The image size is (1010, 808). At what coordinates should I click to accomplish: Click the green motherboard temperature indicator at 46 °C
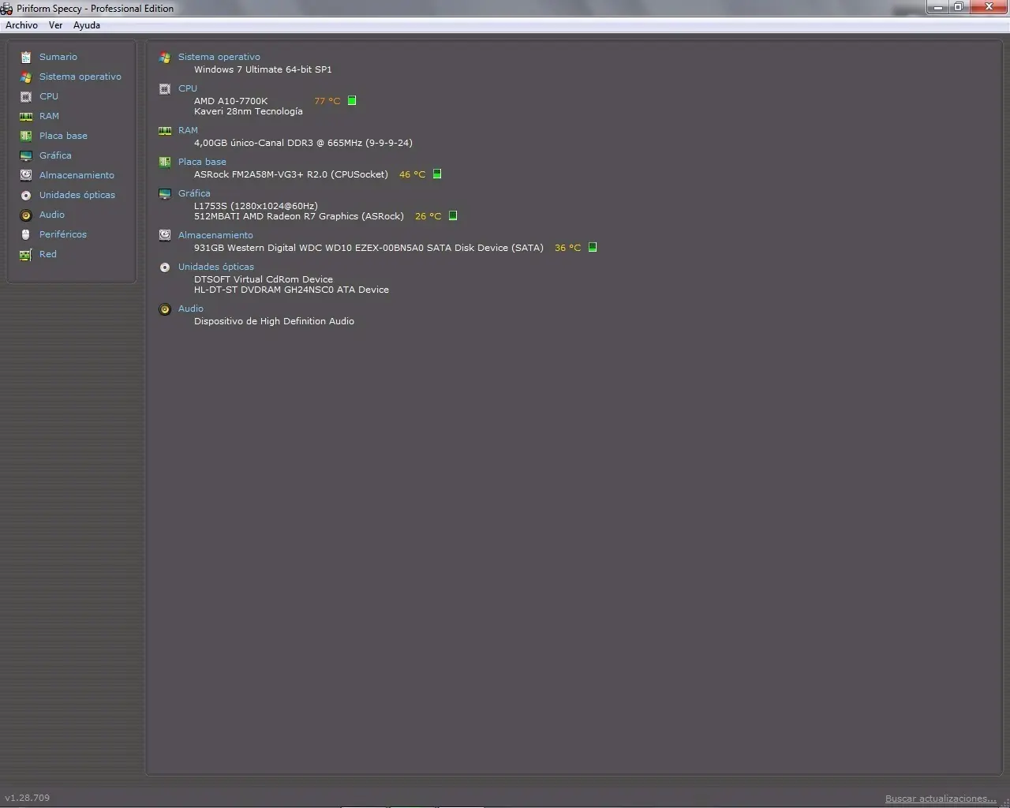click(437, 174)
